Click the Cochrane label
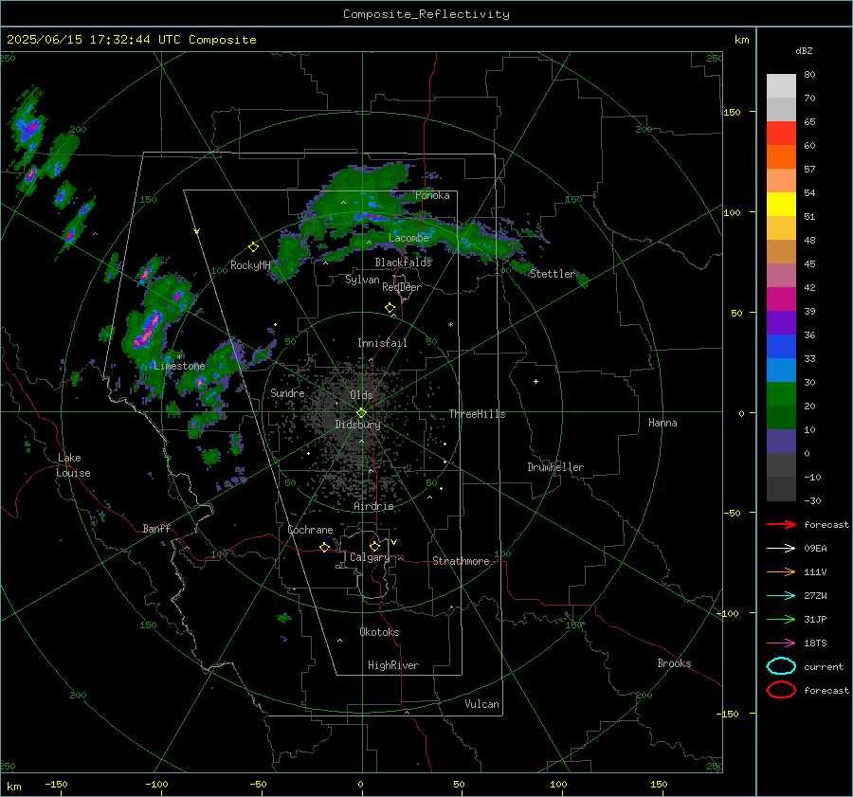 (310, 530)
